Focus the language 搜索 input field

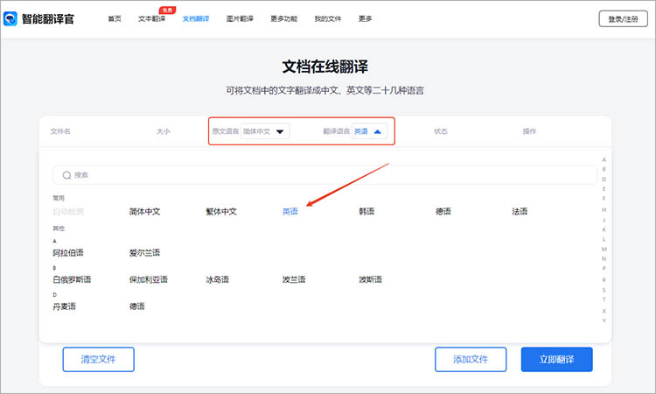point(325,175)
